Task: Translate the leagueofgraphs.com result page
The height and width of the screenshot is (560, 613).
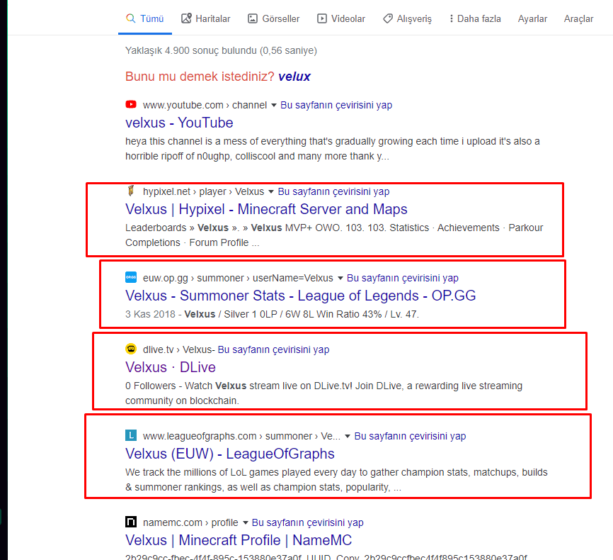Action: pos(410,436)
